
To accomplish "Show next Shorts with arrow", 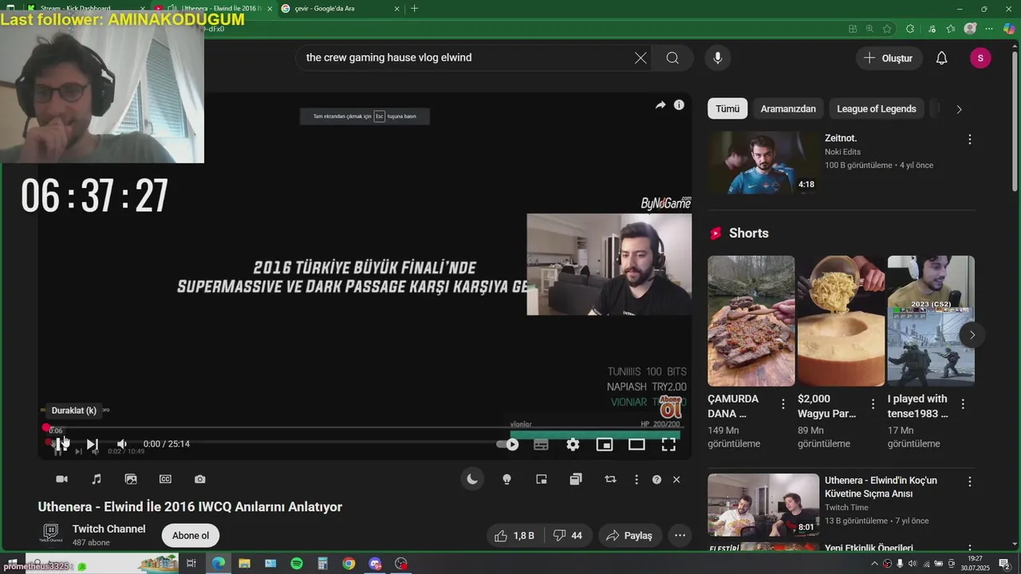I will tap(972, 335).
